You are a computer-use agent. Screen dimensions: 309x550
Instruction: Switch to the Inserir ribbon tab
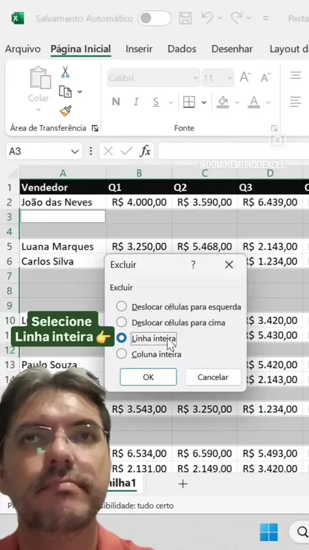pyautogui.click(x=139, y=49)
